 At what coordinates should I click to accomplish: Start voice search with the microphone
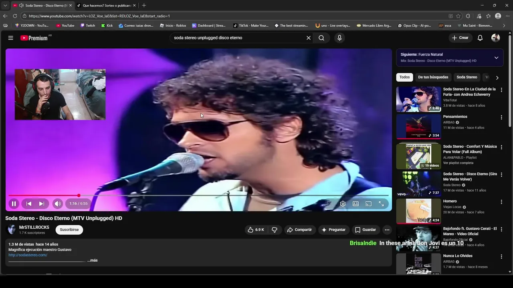click(339, 38)
